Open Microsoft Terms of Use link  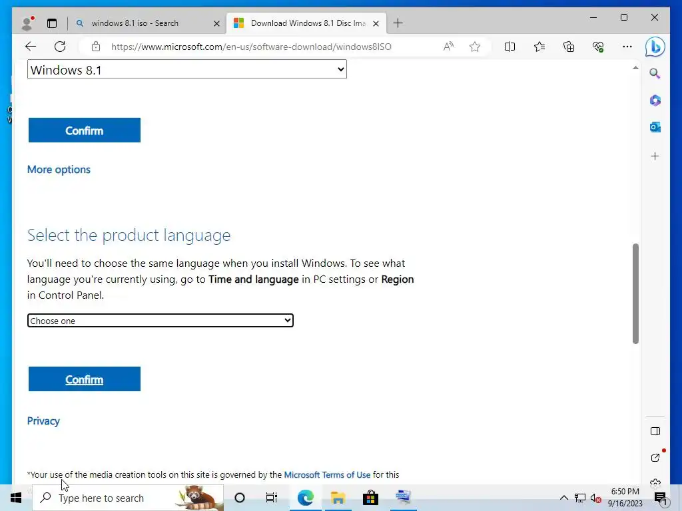tap(327, 474)
